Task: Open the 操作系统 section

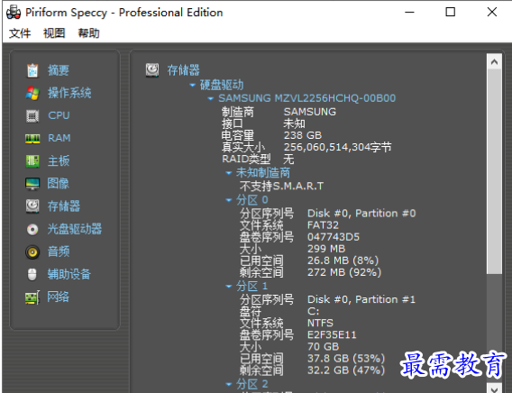Action: coord(69,93)
